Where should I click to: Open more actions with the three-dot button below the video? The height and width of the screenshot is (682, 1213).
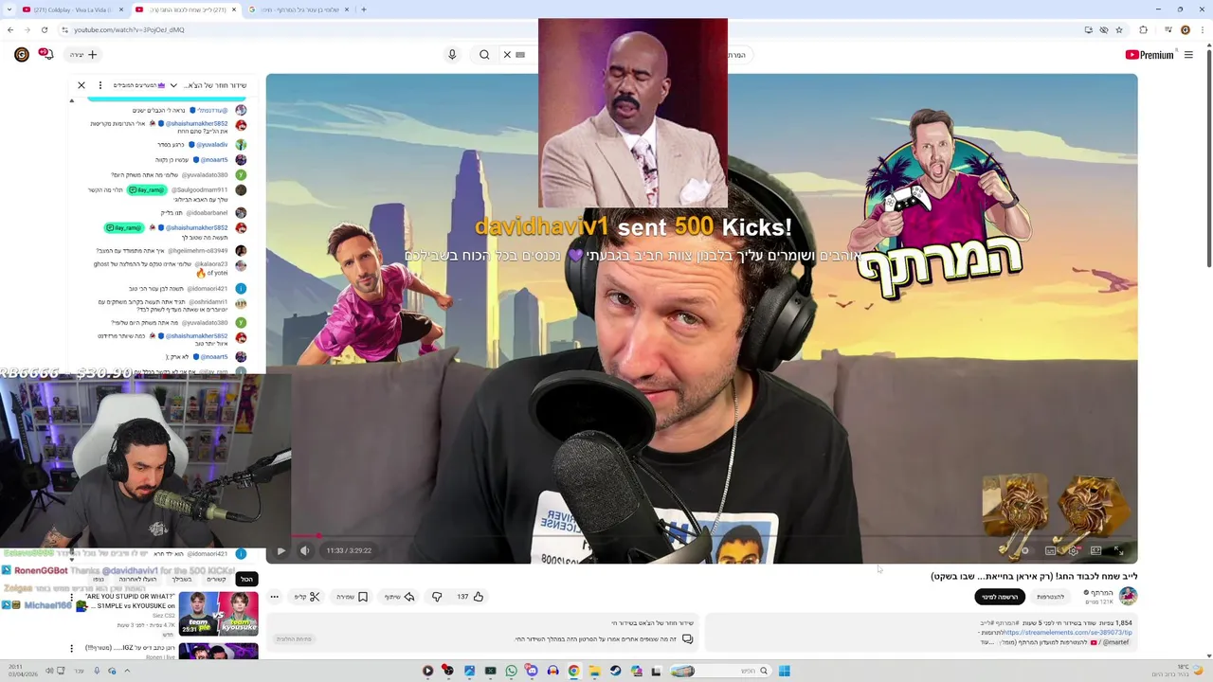(x=274, y=597)
